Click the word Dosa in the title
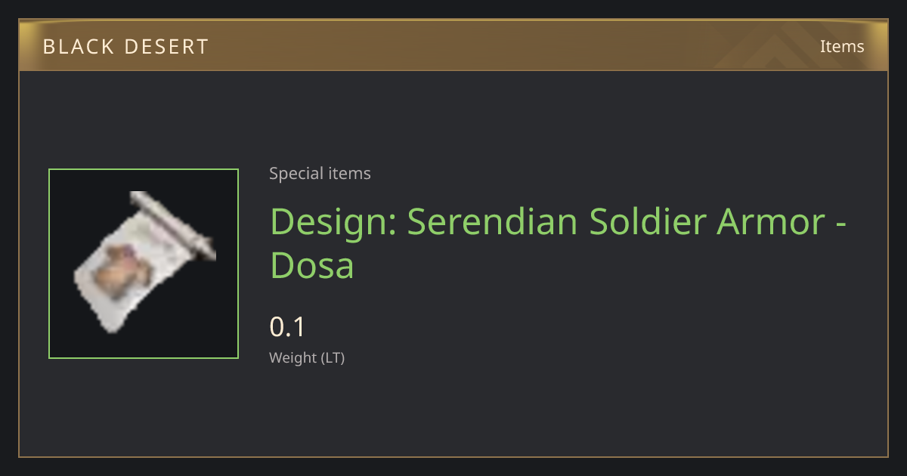907x476 pixels. [x=312, y=265]
